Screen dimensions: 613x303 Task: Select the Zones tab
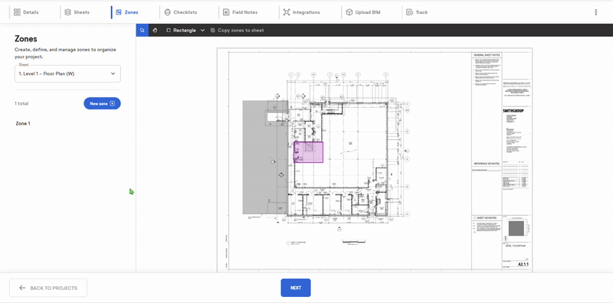tap(127, 12)
